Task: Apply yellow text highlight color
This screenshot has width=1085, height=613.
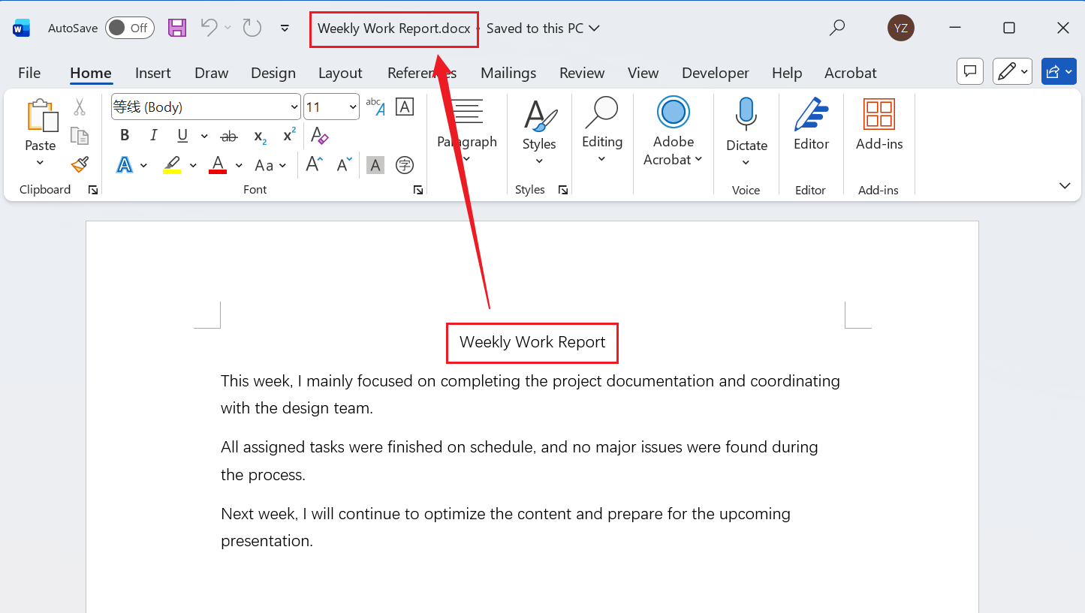Action: click(172, 165)
